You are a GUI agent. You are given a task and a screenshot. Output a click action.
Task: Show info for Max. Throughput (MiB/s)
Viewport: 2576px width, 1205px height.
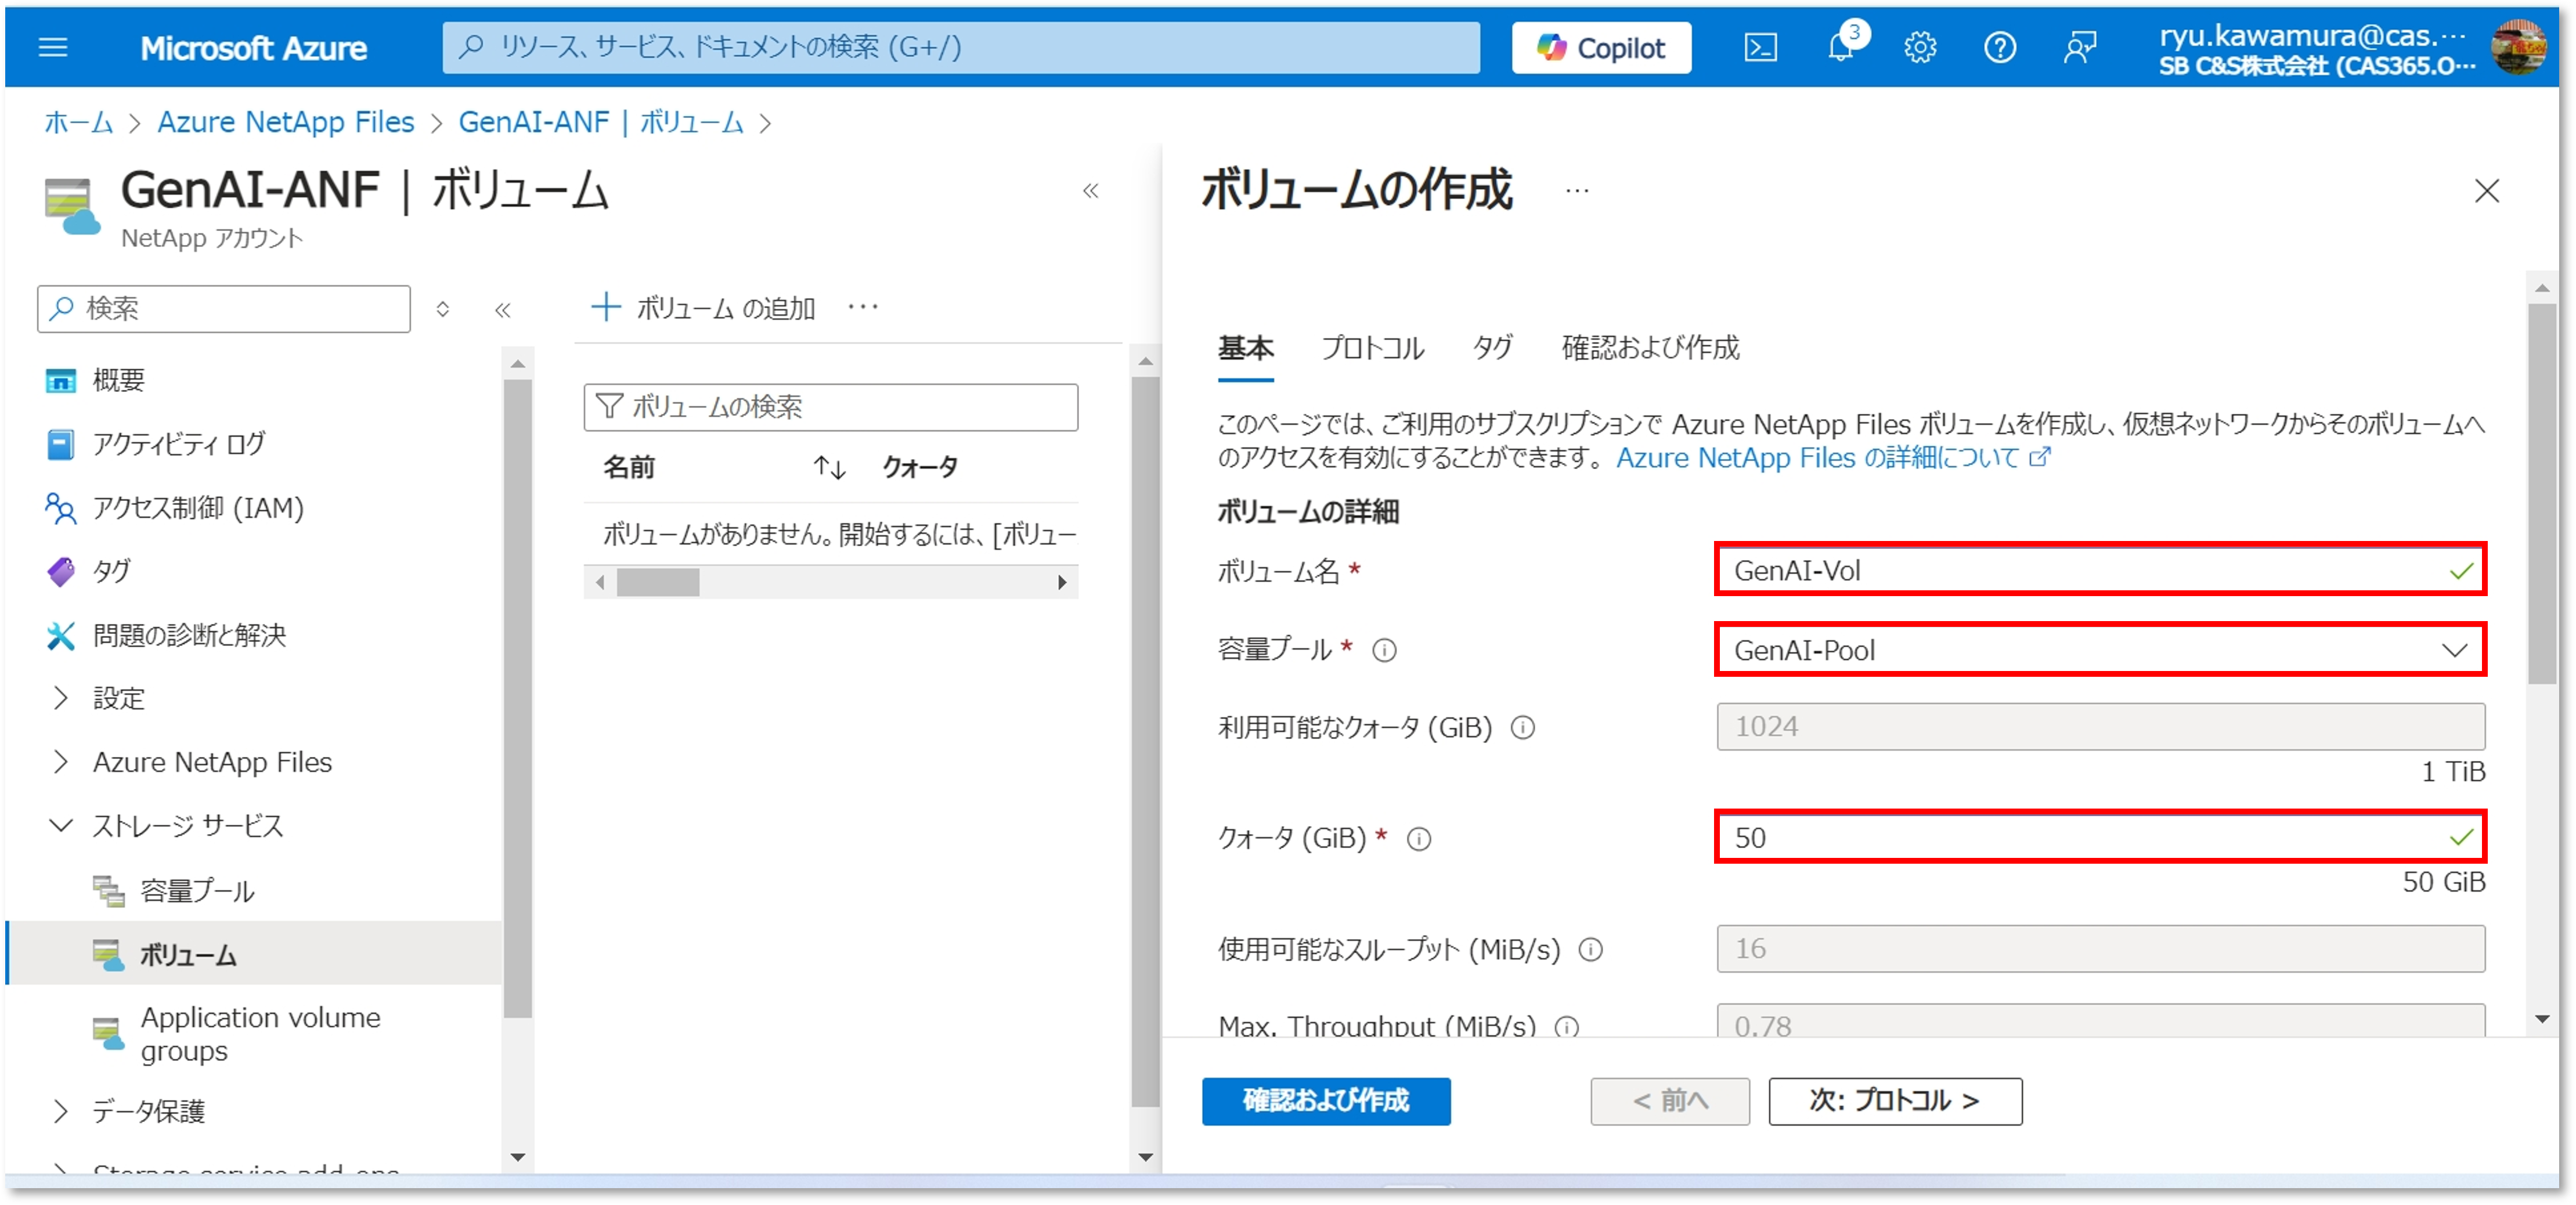pos(1567,1027)
